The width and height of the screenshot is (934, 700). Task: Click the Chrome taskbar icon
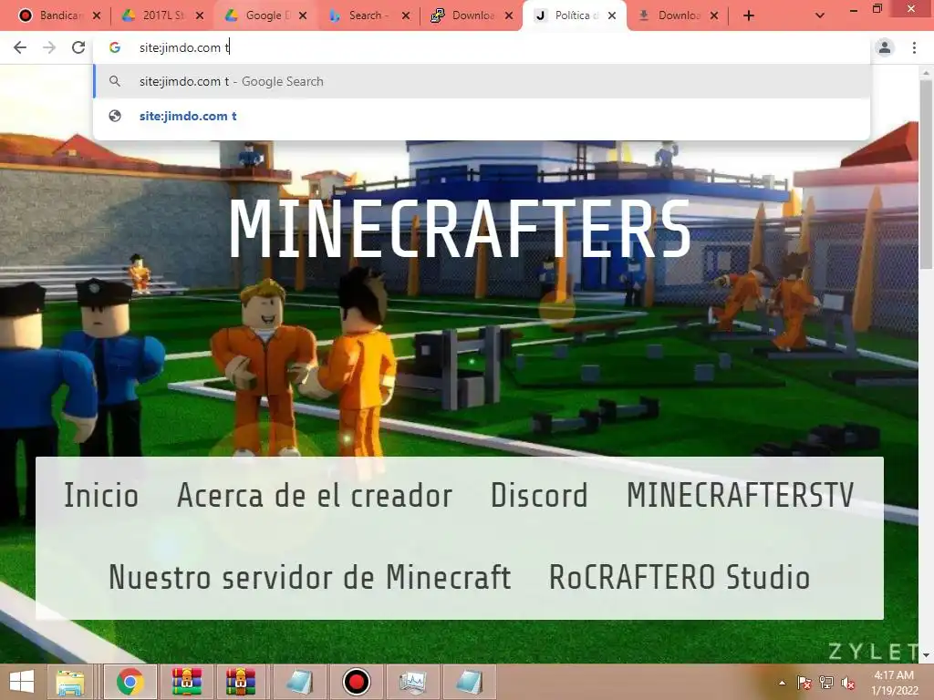click(x=130, y=682)
